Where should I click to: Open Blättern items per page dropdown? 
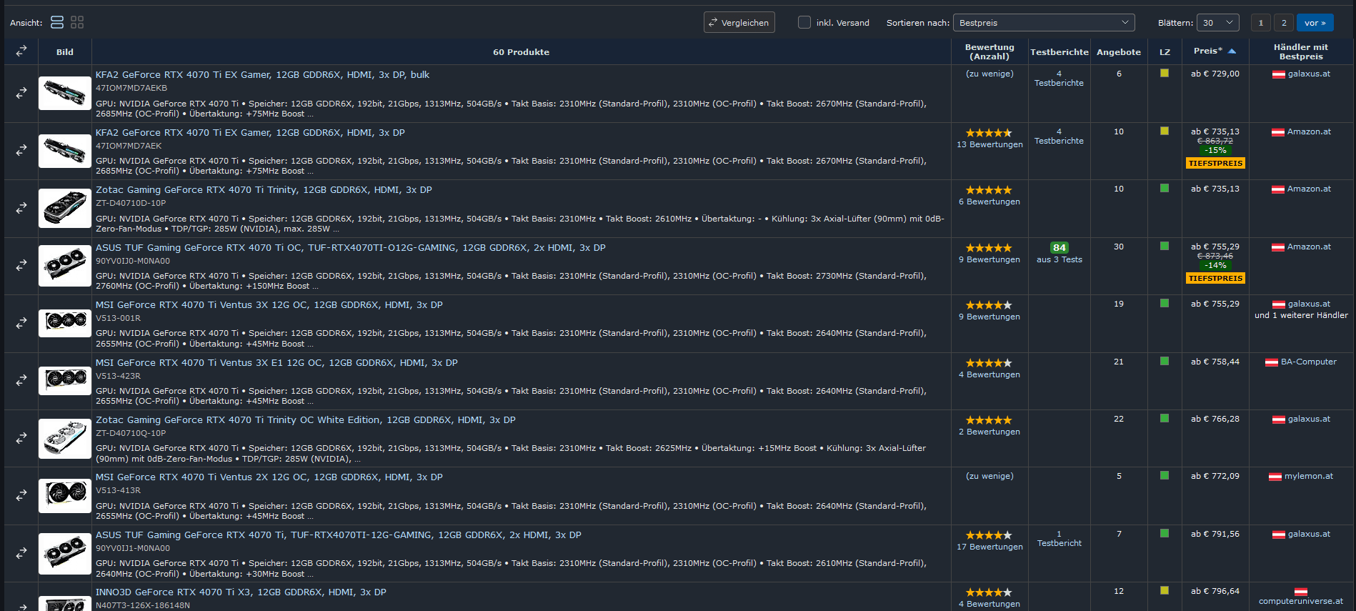pos(1218,23)
